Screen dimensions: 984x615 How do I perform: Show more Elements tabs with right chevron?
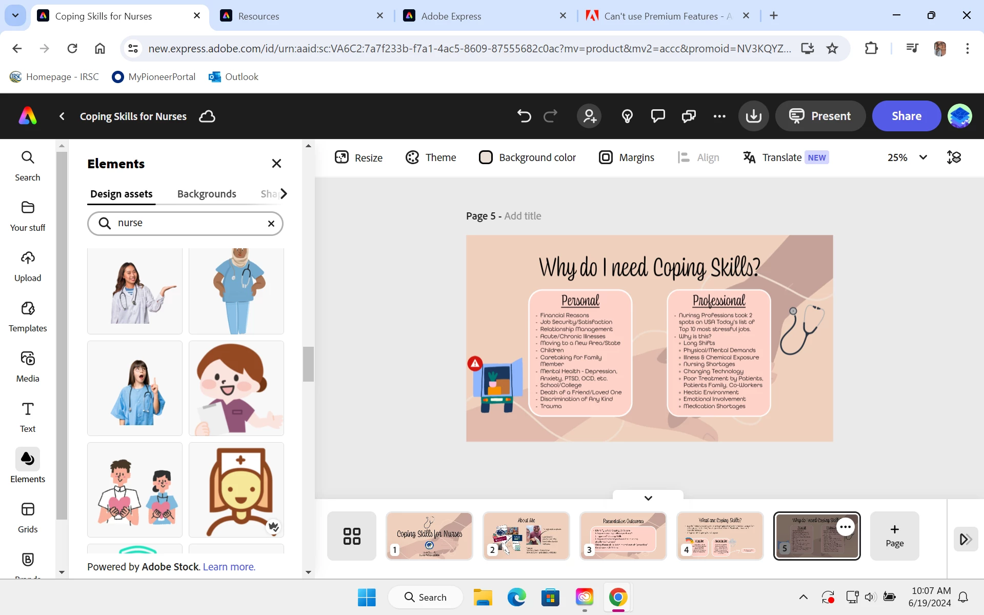284,194
